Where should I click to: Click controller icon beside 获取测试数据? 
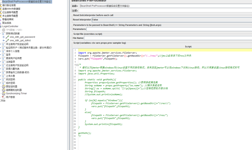pyautogui.click(x=4, y=34)
